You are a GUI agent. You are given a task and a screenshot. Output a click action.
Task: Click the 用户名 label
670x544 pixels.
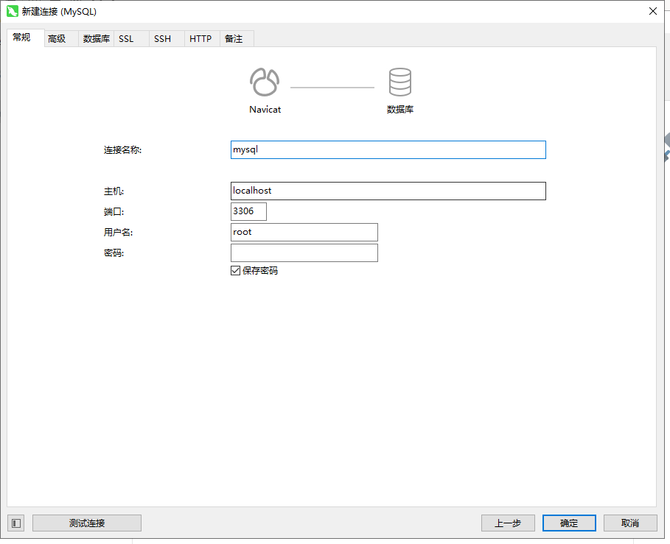pos(119,233)
